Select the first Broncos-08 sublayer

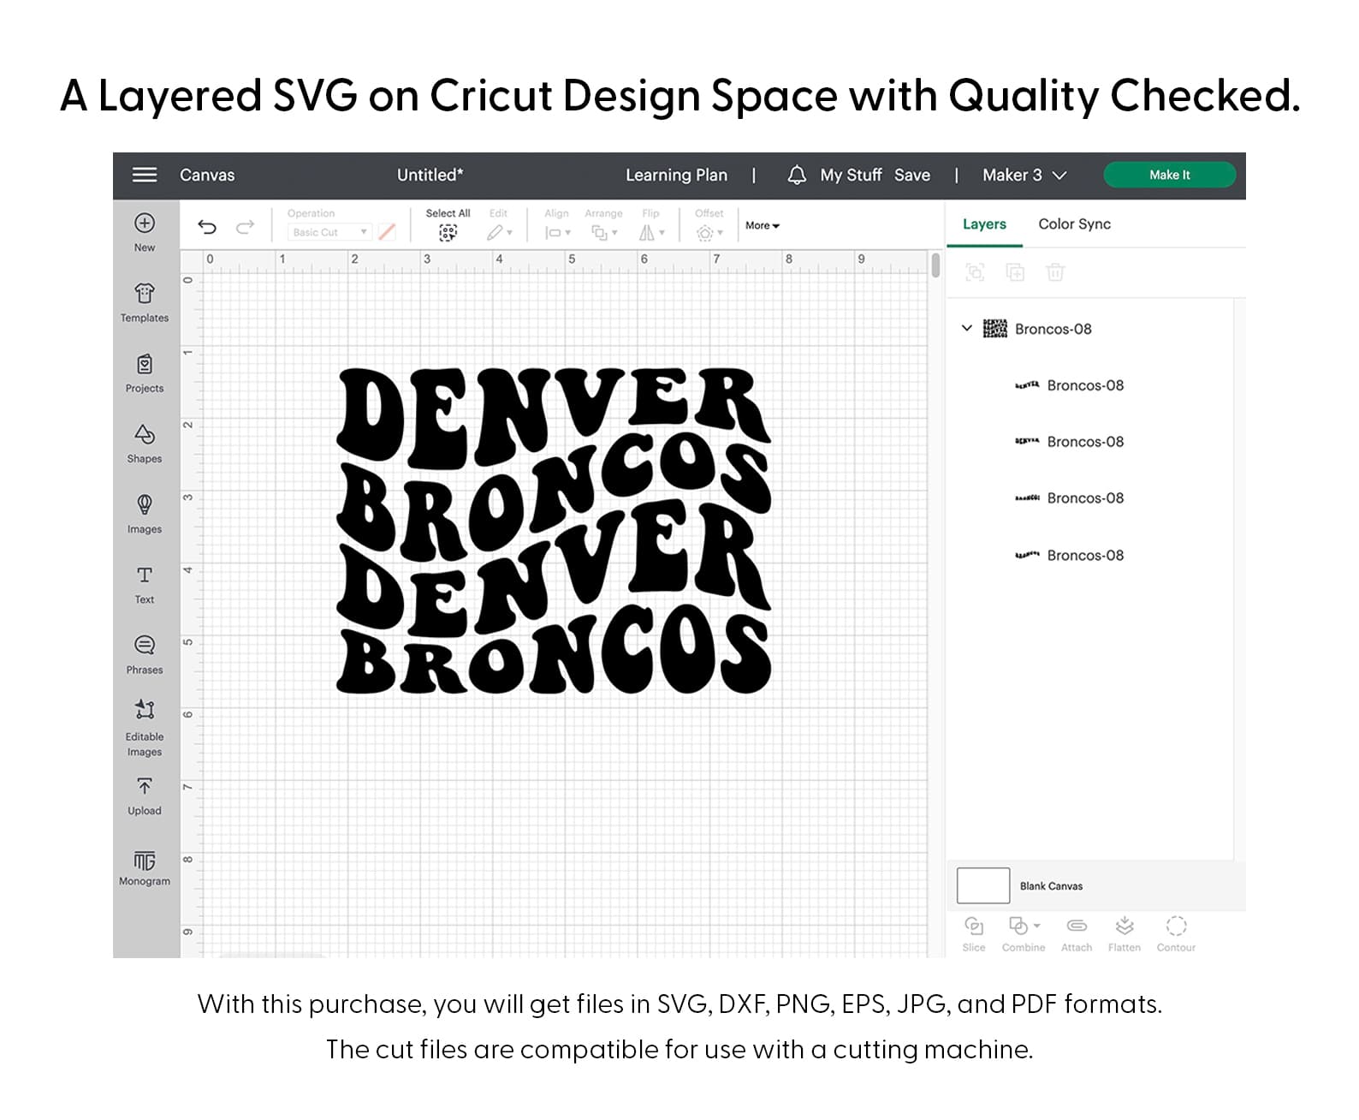[x=1084, y=385]
